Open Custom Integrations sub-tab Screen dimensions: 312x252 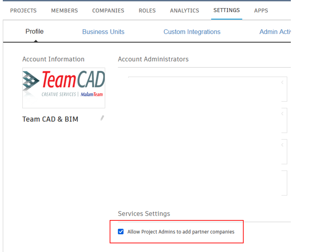192,32
